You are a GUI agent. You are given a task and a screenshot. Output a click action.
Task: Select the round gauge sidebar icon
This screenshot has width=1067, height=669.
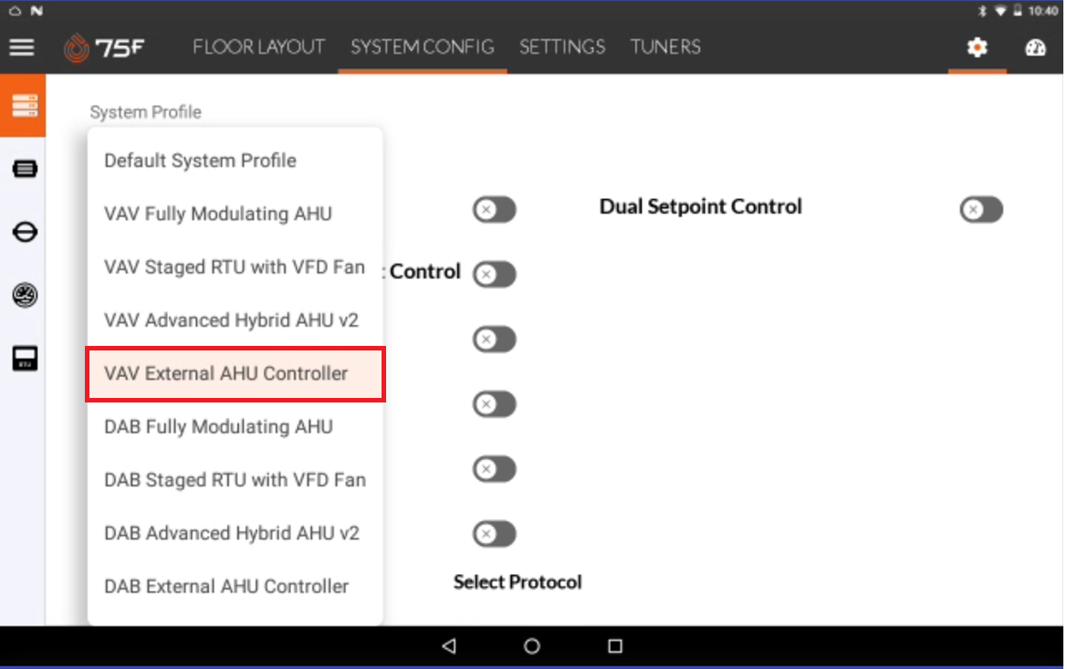coord(25,296)
